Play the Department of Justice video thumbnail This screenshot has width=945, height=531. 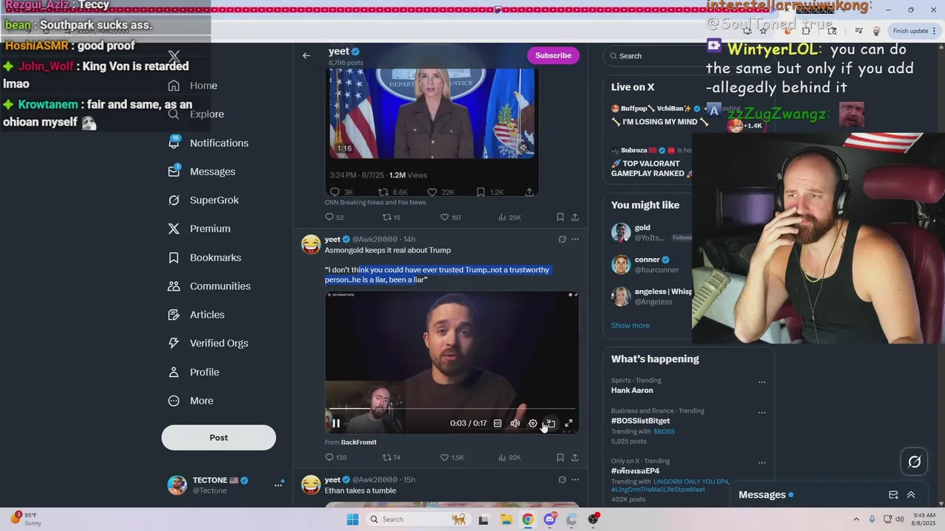point(432,114)
